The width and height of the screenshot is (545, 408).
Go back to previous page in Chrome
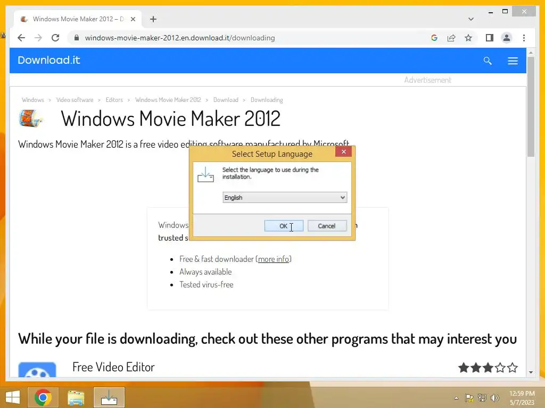(21, 38)
